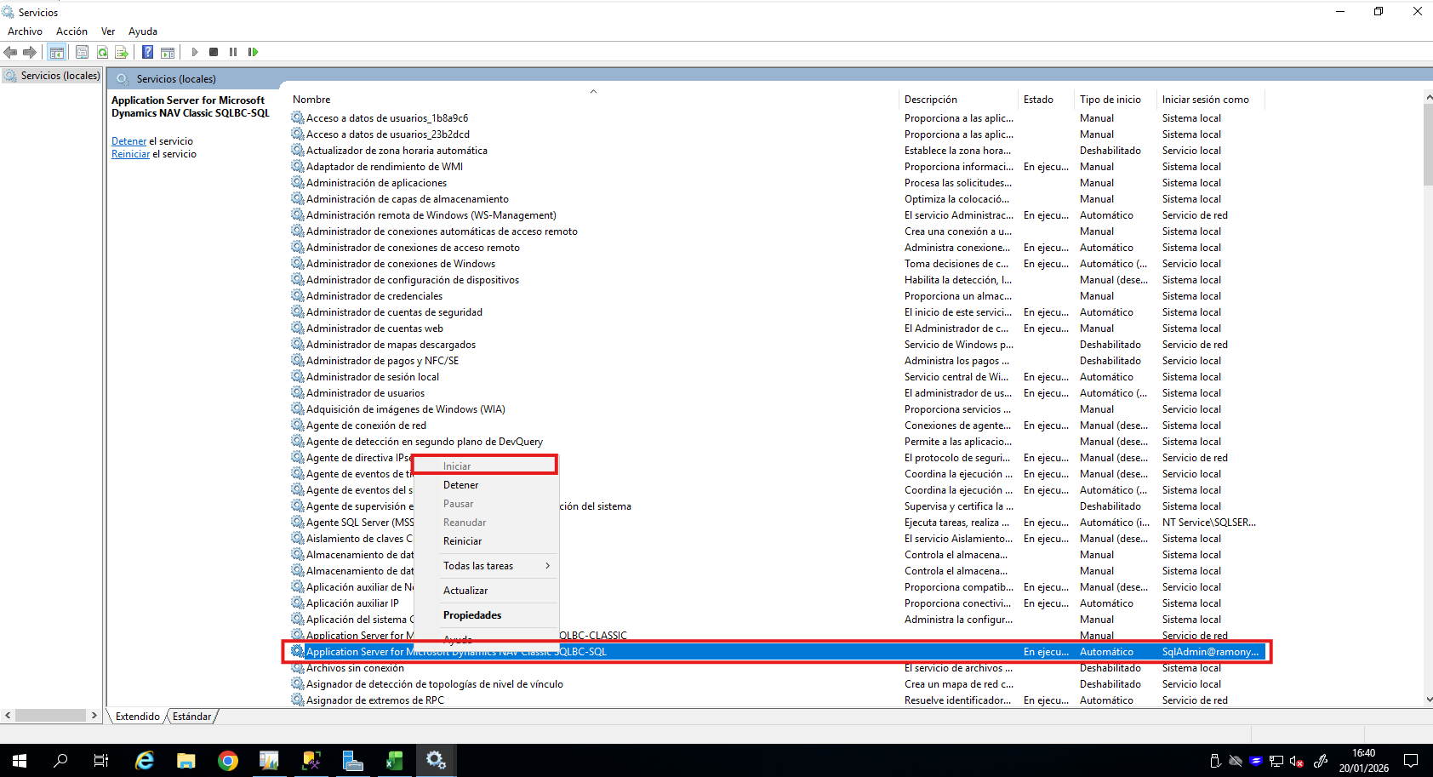Open the Ayuda menu in the menu bar

pos(143,31)
